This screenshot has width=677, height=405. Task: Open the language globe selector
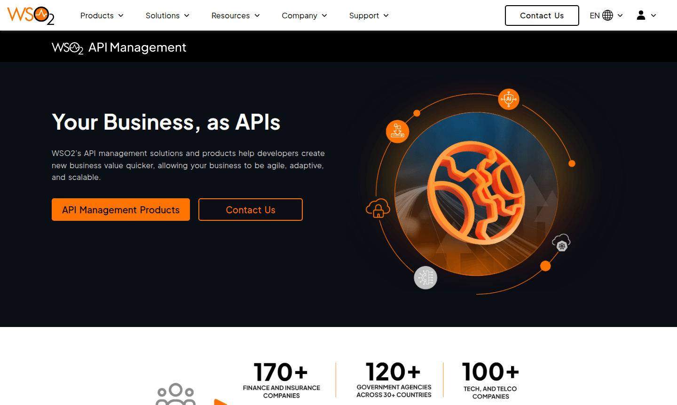click(608, 15)
